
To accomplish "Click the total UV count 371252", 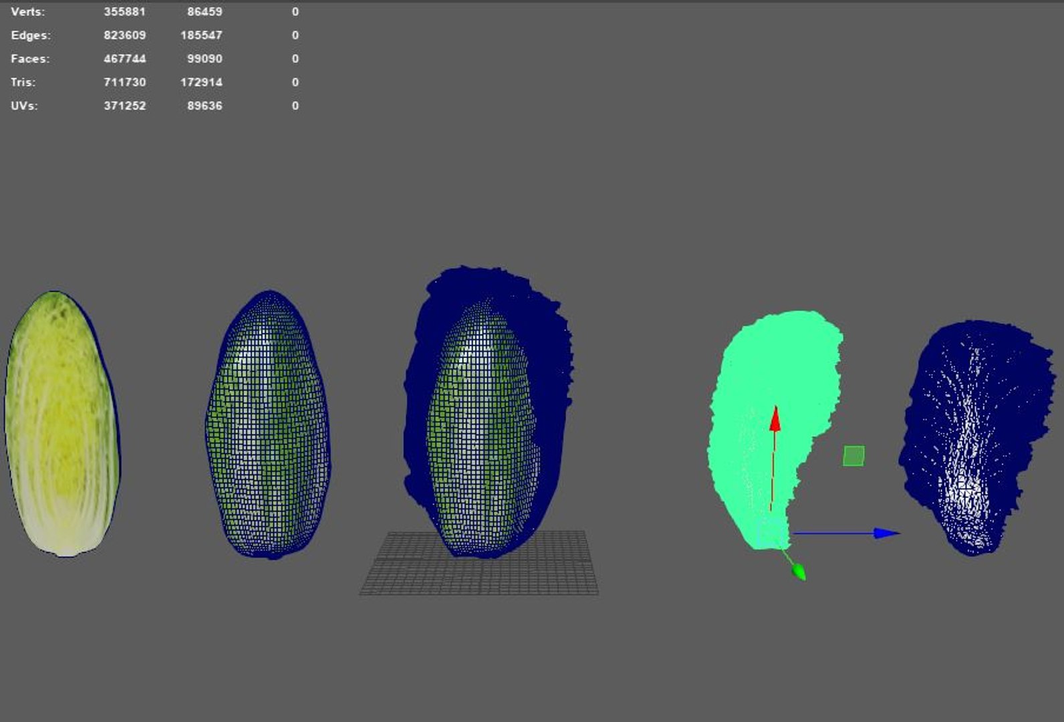I will click(x=124, y=106).
